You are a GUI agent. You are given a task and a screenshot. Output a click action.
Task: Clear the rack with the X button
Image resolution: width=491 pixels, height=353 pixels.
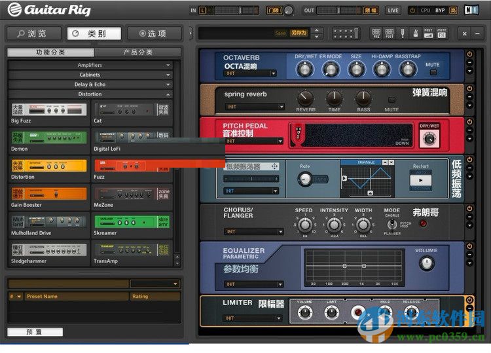click(x=465, y=33)
